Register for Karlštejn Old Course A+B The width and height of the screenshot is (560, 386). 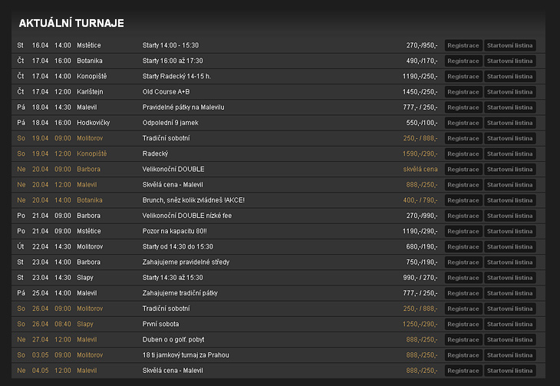(x=463, y=92)
